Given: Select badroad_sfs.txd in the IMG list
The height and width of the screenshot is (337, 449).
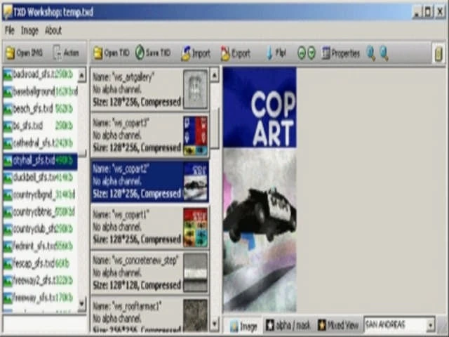Looking at the screenshot, I should 40,75.
